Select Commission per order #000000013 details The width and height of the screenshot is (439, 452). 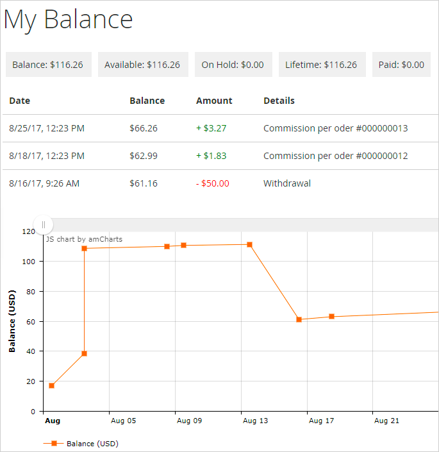click(x=335, y=128)
